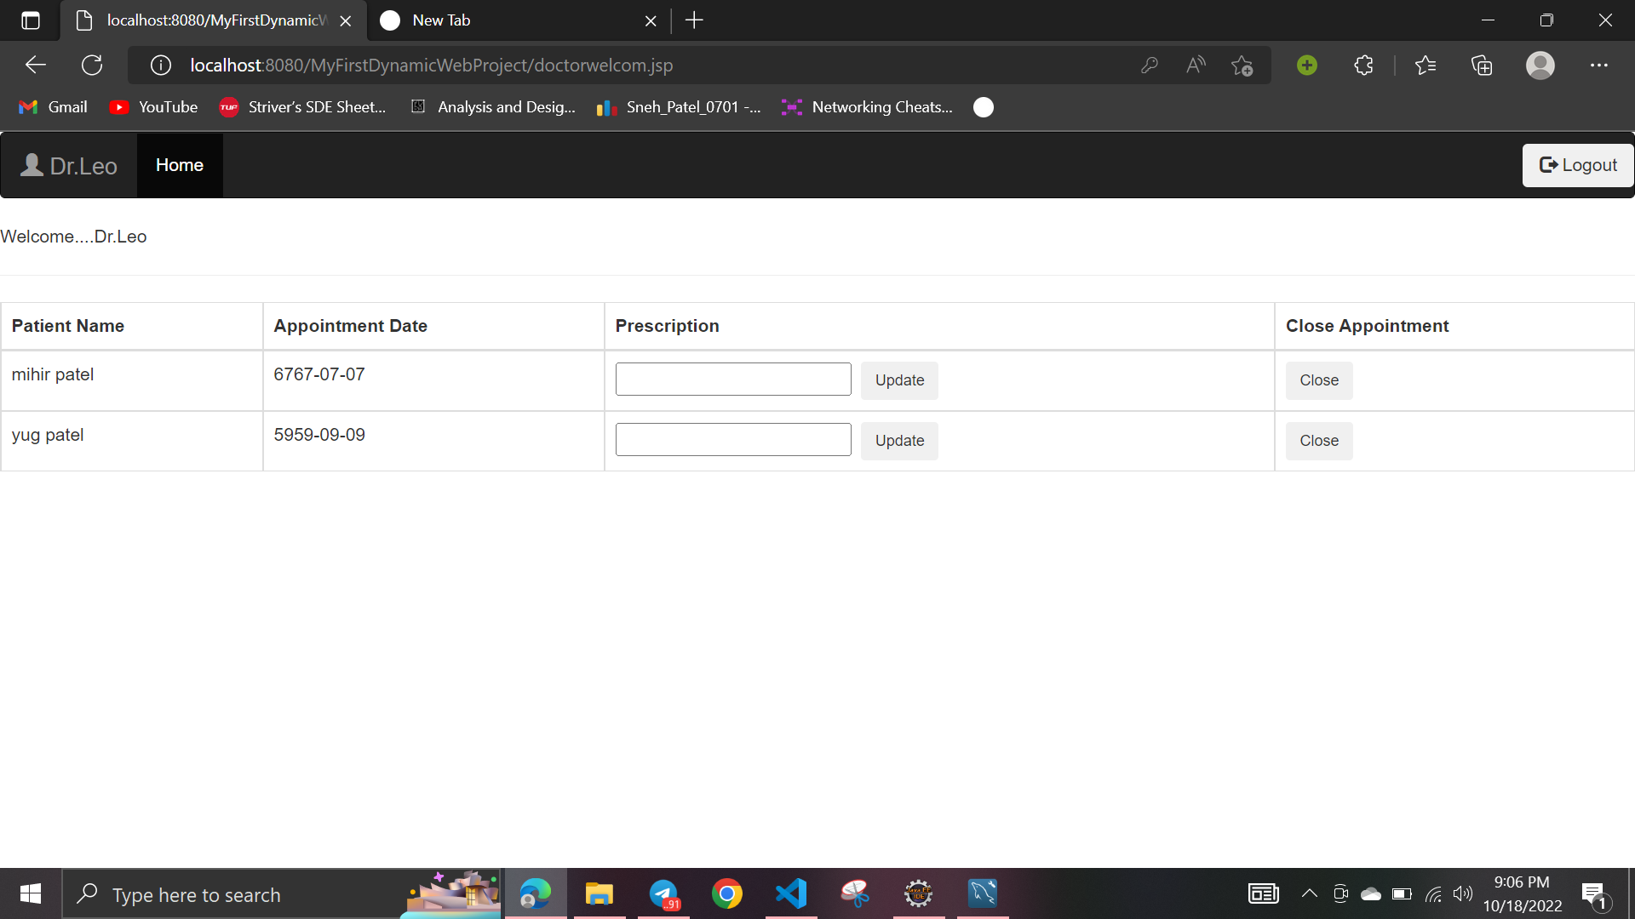Viewport: 1635px width, 919px height.
Task: Click Update for yug patel's prescription
Action: 899,441
